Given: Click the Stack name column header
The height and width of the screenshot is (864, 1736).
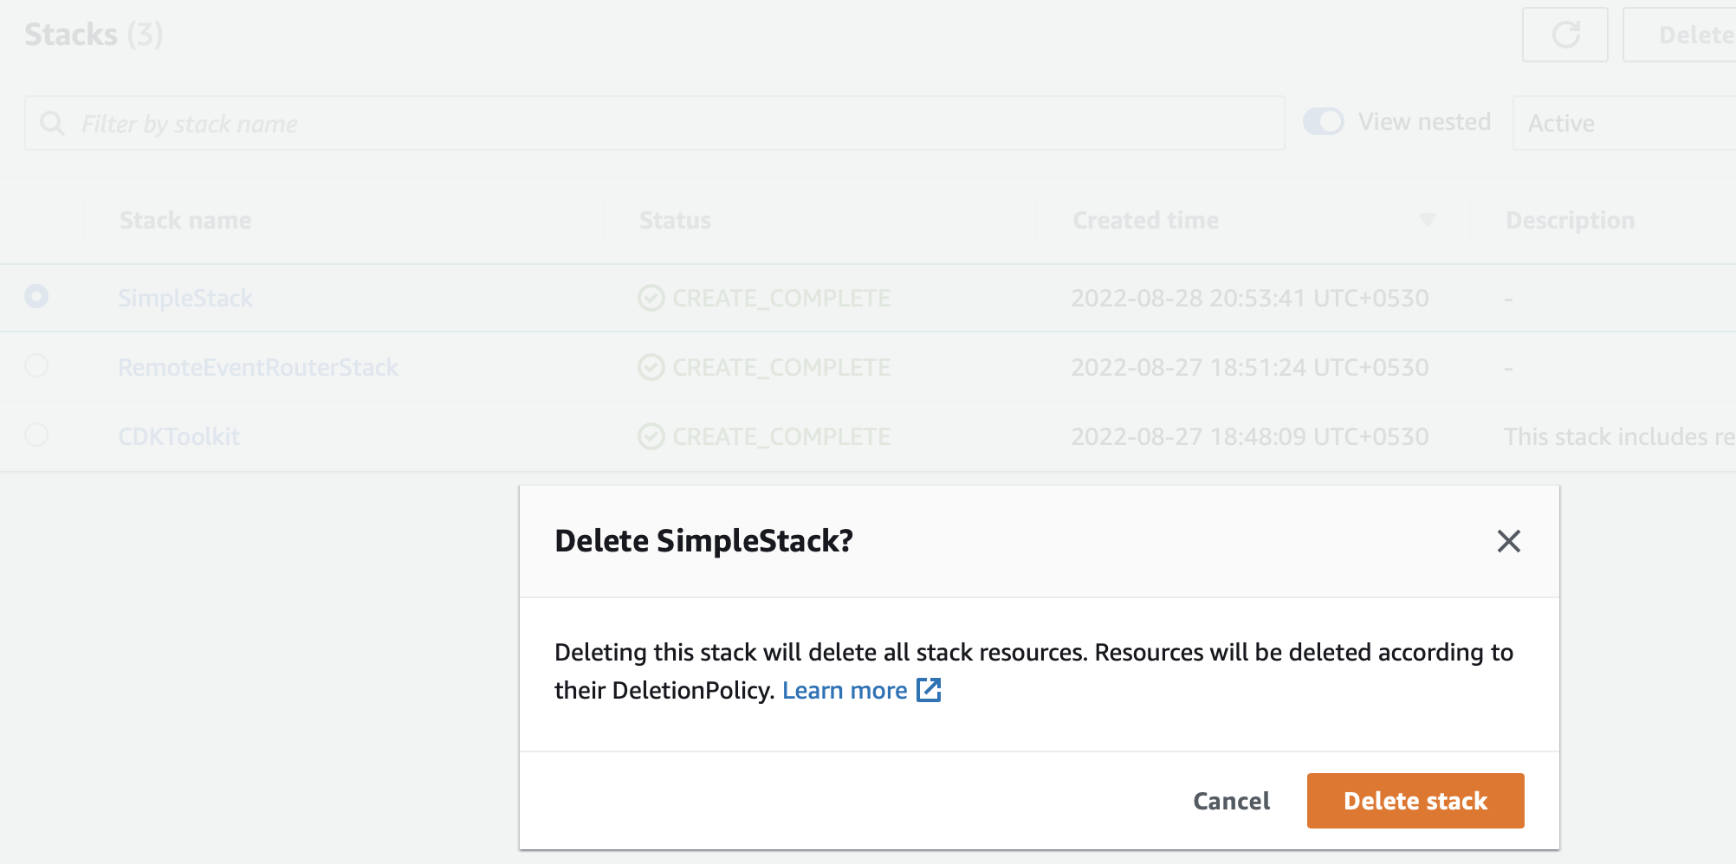Looking at the screenshot, I should pos(185,220).
